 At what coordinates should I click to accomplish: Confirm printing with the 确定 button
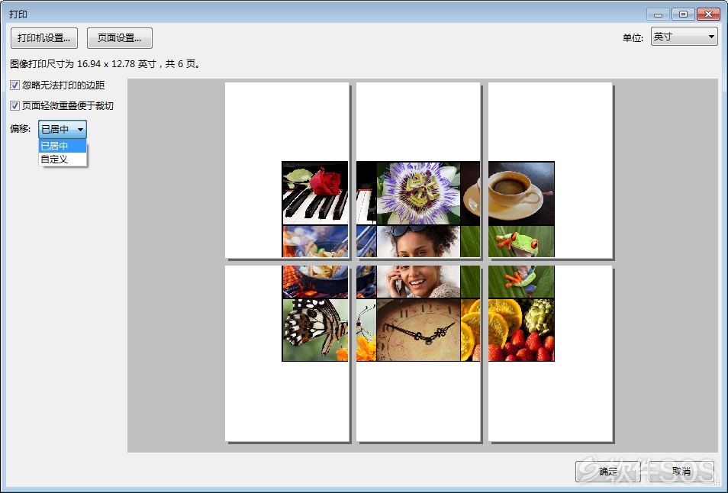pos(607,471)
